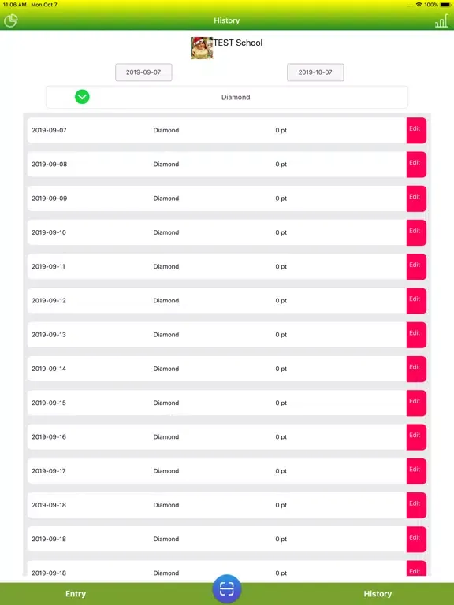Viewport: 454px width, 605px height.
Task: Edit the 2019-09-07 Diamond entry
Action: pyautogui.click(x=416, y=130)
